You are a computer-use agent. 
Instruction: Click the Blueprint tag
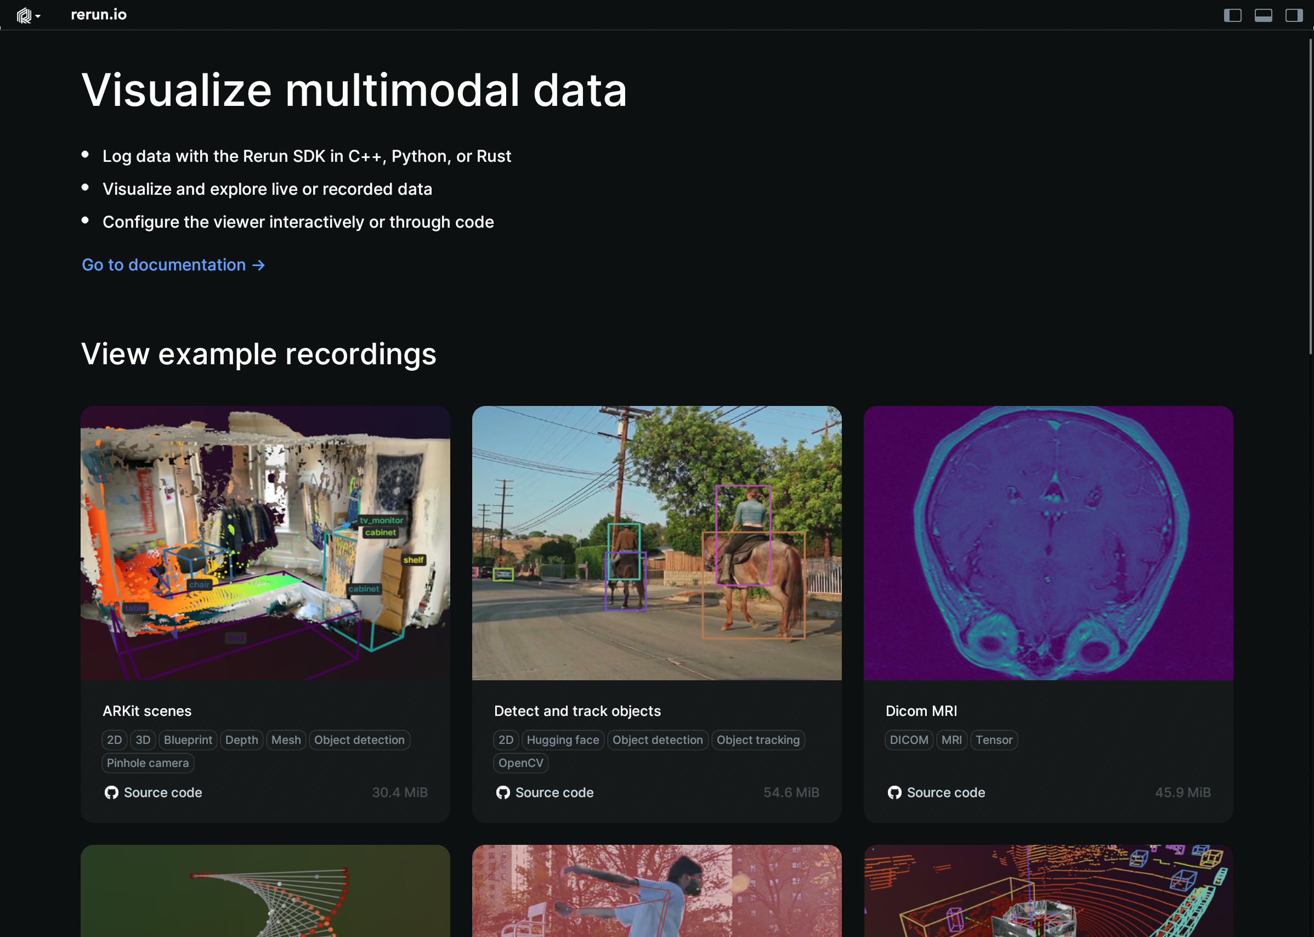[188, 740]
